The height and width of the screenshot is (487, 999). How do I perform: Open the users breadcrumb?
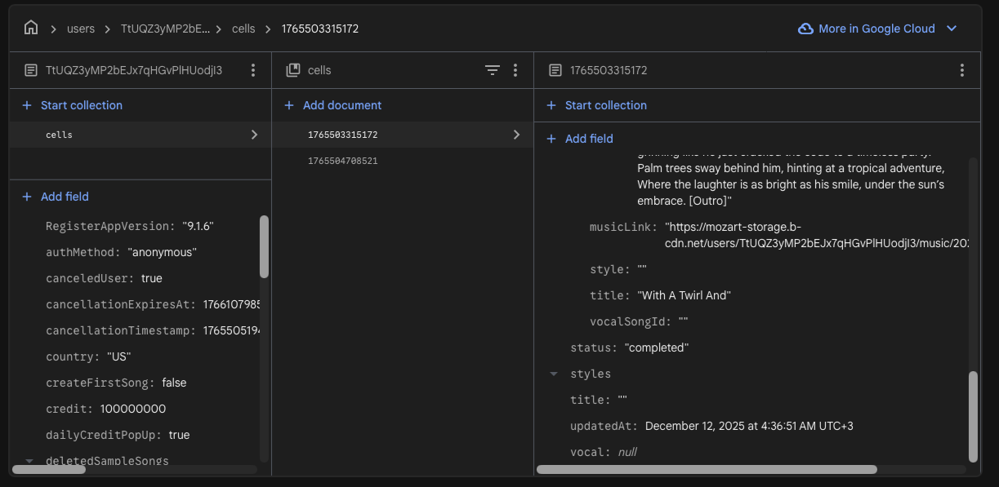(x=81, y=29)
